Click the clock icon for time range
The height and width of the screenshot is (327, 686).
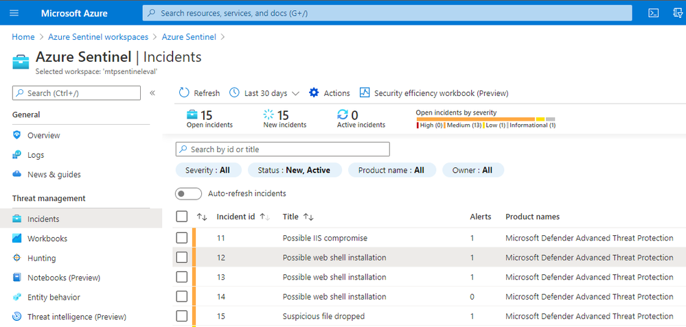point(234,93)
